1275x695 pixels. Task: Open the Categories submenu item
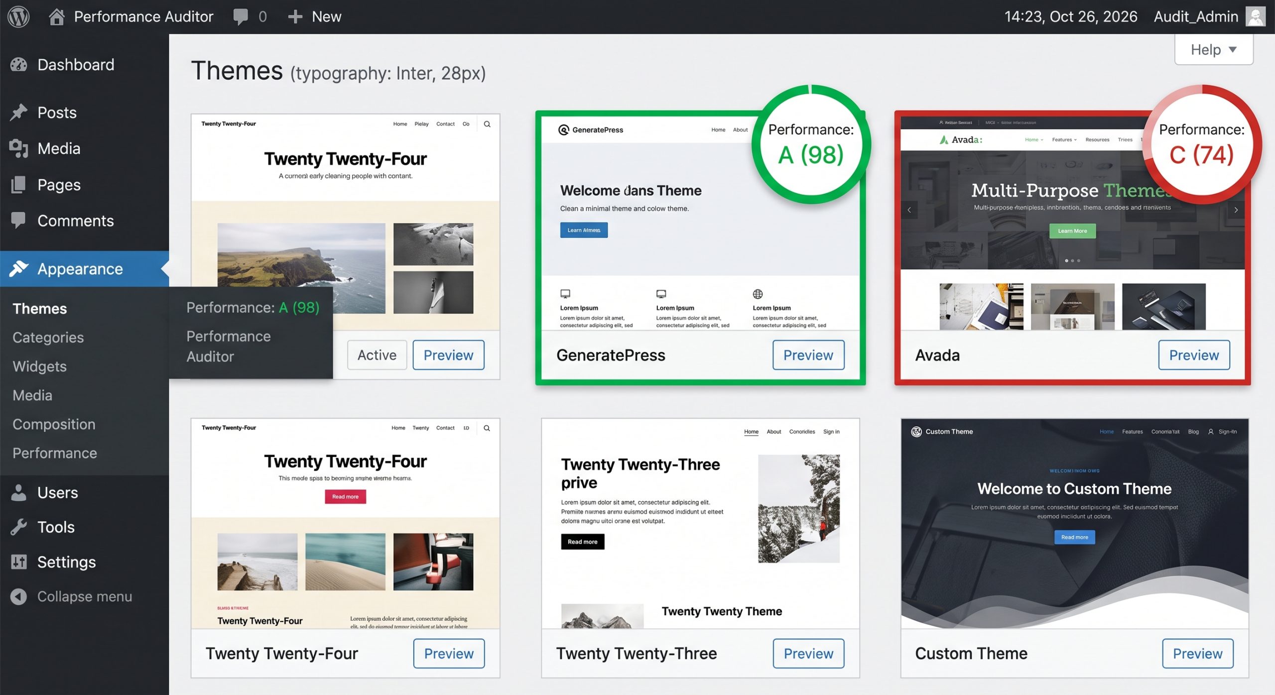[x=48, y=338]
